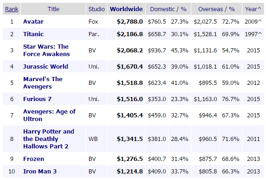The width and height of the screenshot is (266, 179).
Task: Click Fox studio cell in Avatar row
Action: pyautogui.click(x=93, y=22)
